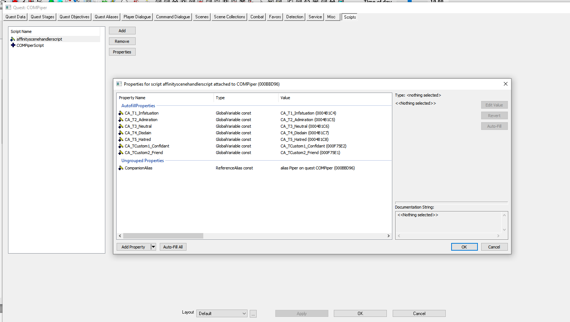The height and width of the screenshot is (322, 570).
Task: Click the blue plus icon beside COMPiperScript
Action: tap(13, 45)
